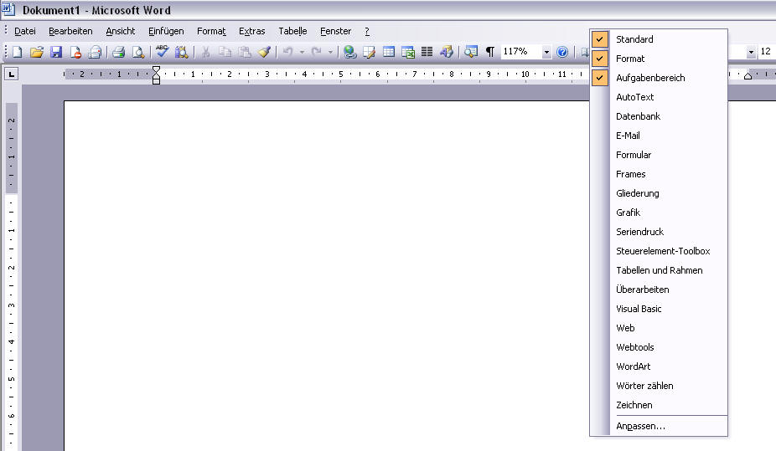Click the tab stop type selector button
776x451 pixels.
pyautogui.click(x=11, y=74)
